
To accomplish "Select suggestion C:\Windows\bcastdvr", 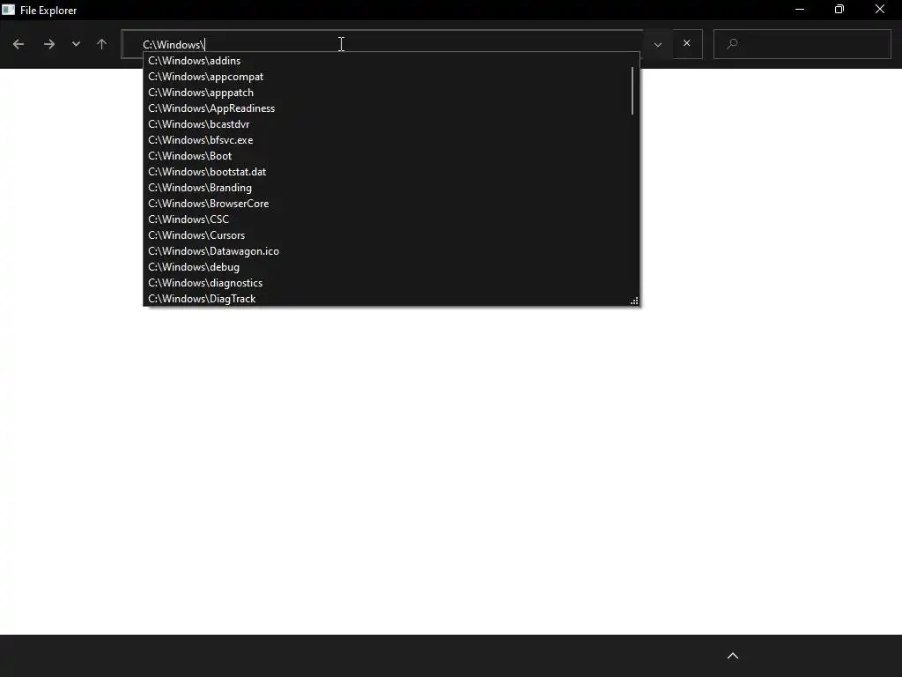I will point(391,124).
